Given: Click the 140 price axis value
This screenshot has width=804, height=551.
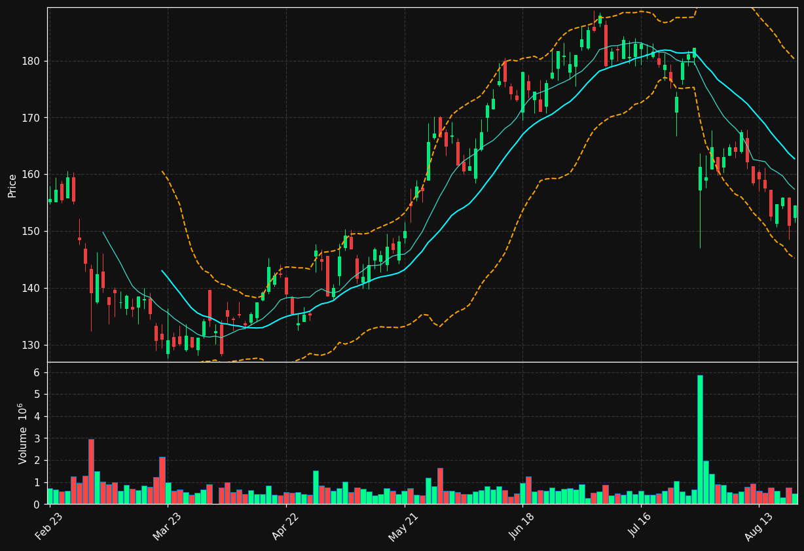Looking at the screenshot, I should click(31, 288).
